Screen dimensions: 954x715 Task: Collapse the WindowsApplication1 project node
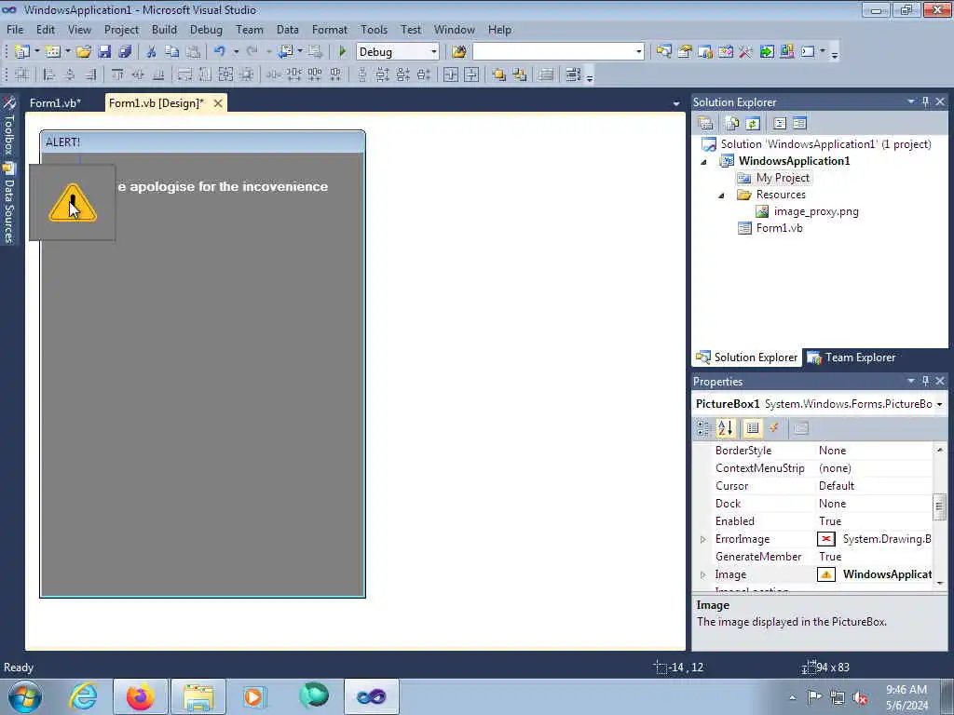point(704,162)
